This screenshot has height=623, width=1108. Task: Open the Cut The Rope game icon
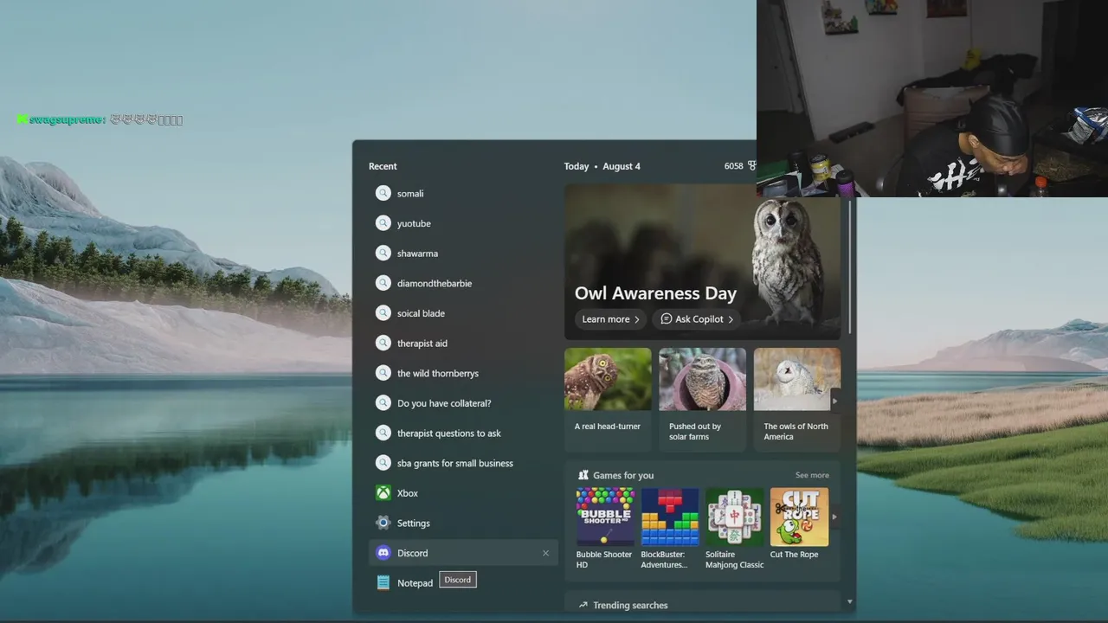coord(799,517)
